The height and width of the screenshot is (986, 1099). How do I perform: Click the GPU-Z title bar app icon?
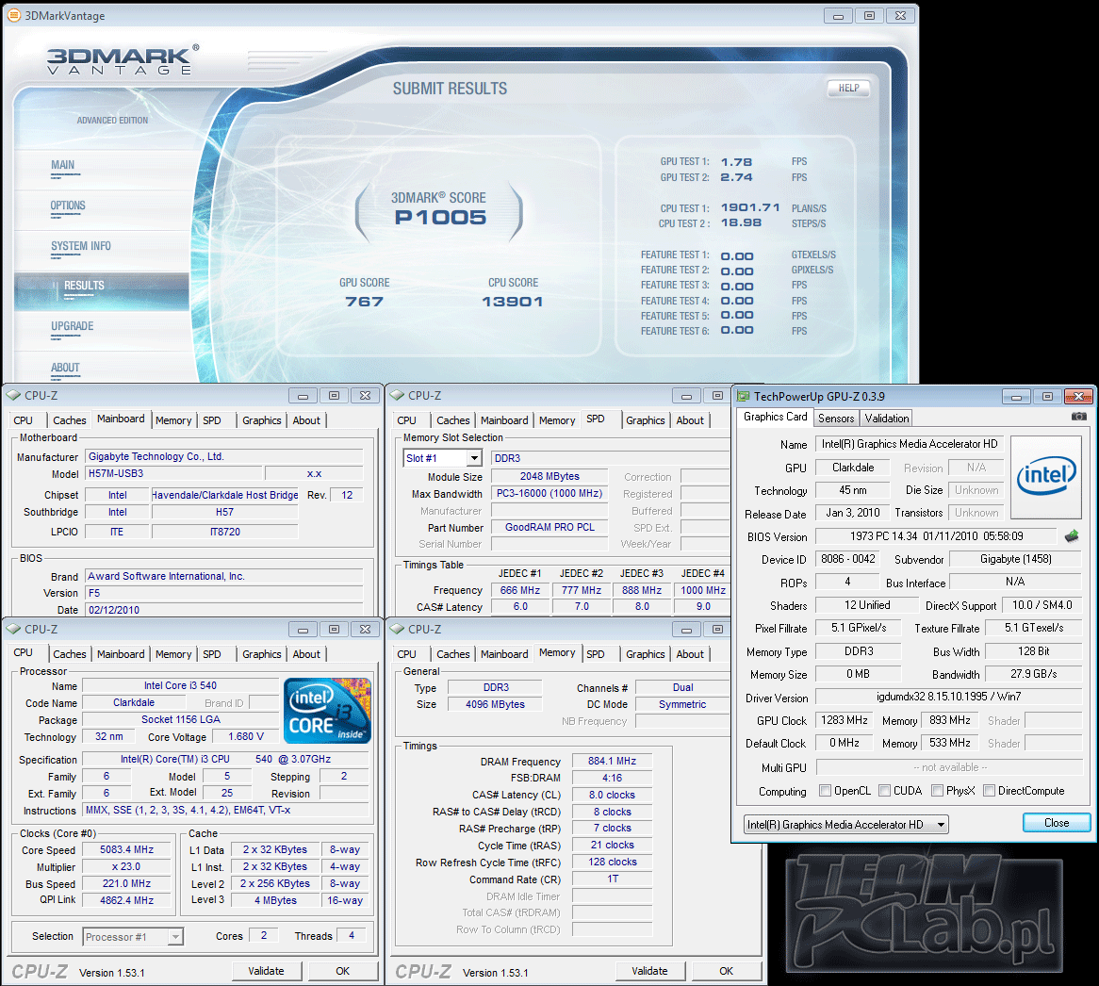click(x=743, y=396)
